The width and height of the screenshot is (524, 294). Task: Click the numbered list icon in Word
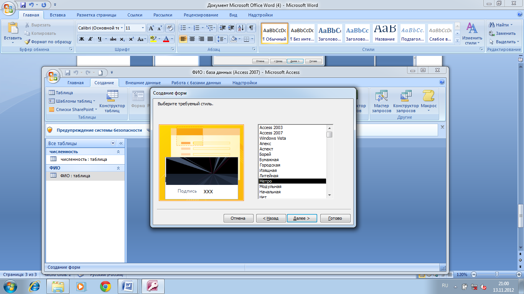[197, 28]
